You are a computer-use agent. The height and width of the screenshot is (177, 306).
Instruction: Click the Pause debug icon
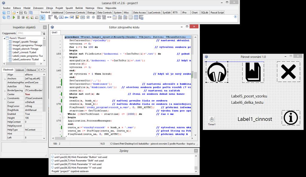pos(19,17)
